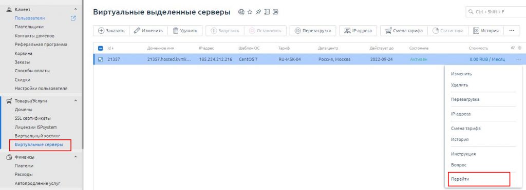Screen dimensions: 526x190
Task: Open Заказы in the sidebar
Action: (x=22, y=62)
